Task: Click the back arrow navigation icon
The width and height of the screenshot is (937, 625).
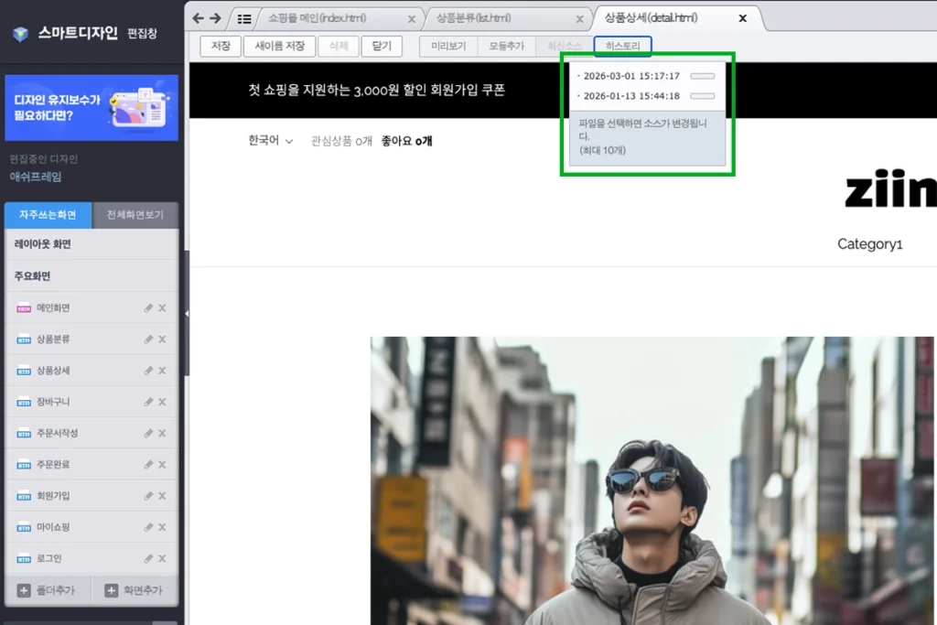Action: [x=199, y=18]
